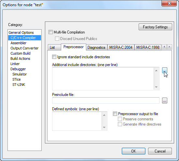Click the Factory Settings button
Image resolution: width=179 pixels, height=161 pixels.
point(155,27)
